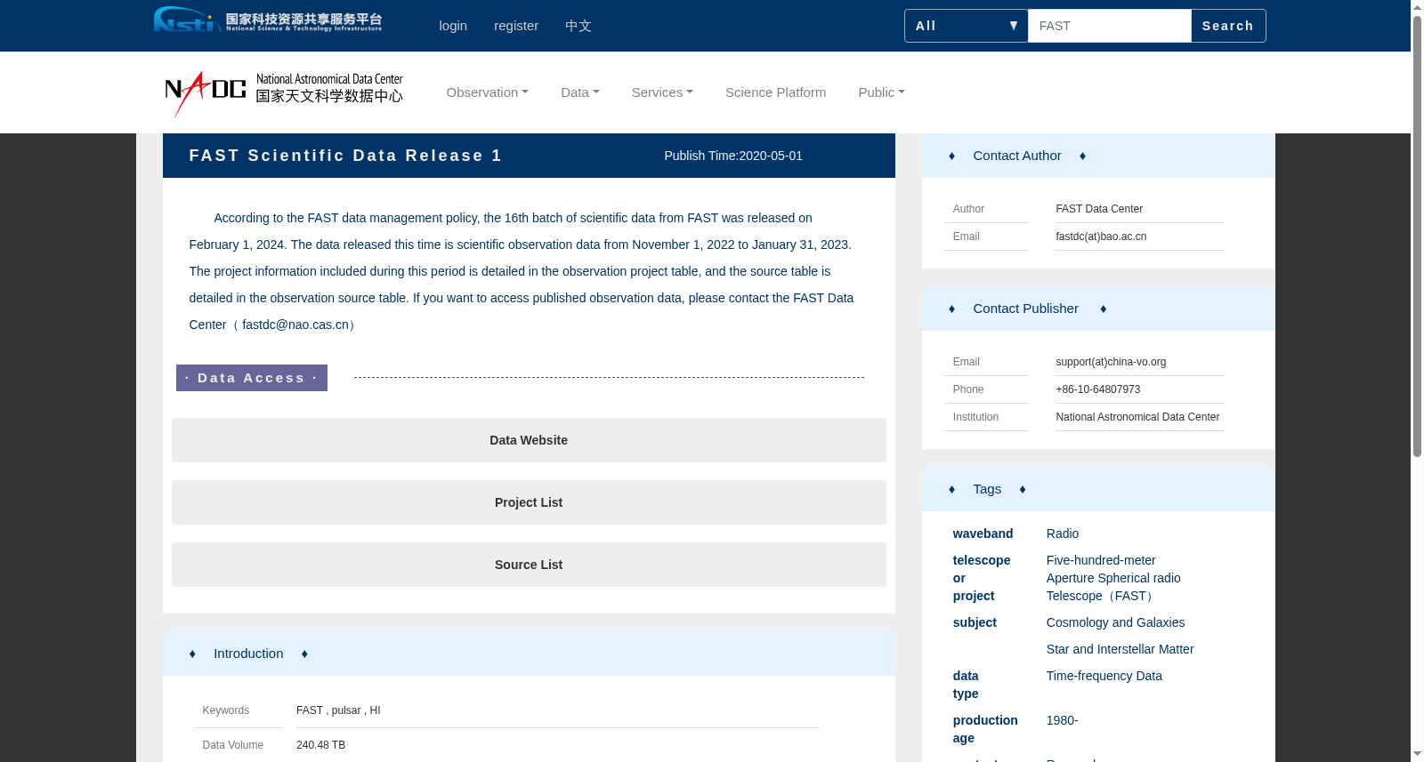Open the Project List button
Image resolution: width=1424 pixels, height=762 pixels.
tap(529, 502)
